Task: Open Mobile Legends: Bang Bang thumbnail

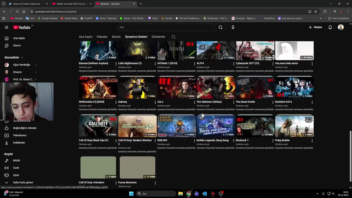Action: tap(216, 126)
